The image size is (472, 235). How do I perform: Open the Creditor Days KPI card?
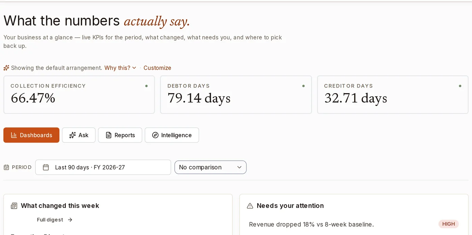393,94
